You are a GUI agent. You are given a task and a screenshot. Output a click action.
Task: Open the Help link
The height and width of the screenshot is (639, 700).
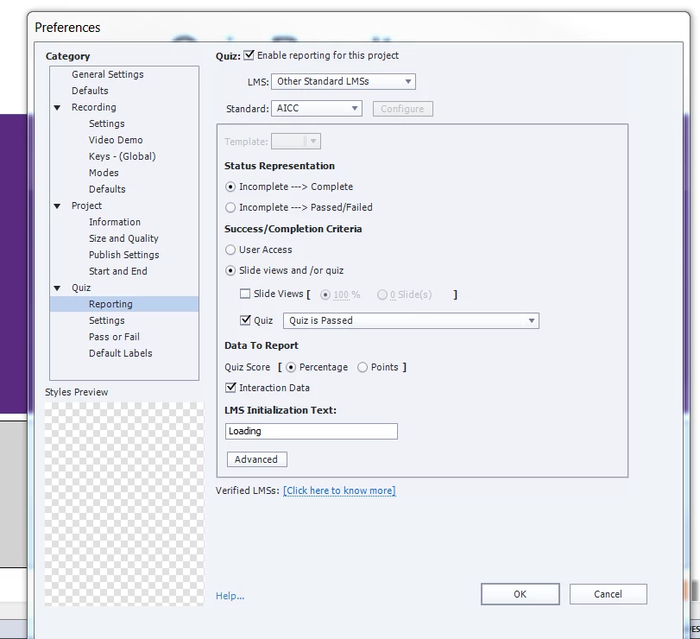coord(230,596)
